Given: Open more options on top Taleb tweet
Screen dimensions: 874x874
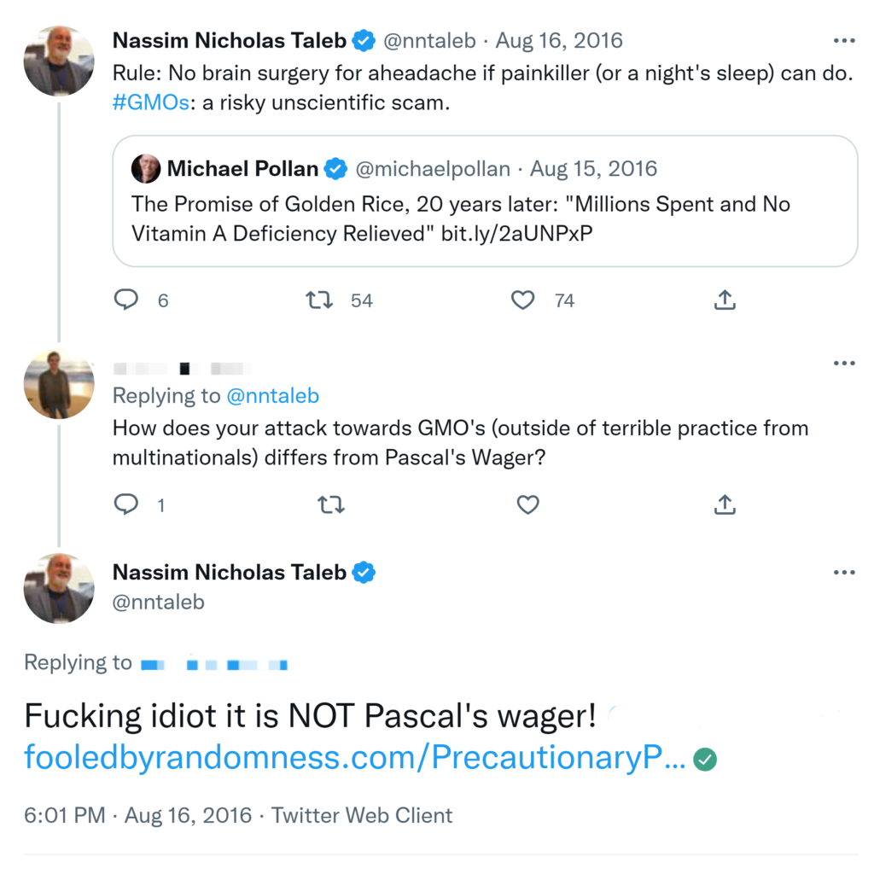Looking at the screenshot, I should click(x=843, y=41).
